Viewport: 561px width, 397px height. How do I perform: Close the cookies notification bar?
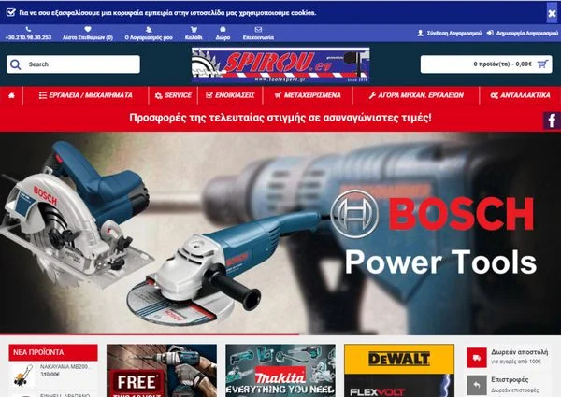click(552, 13)
